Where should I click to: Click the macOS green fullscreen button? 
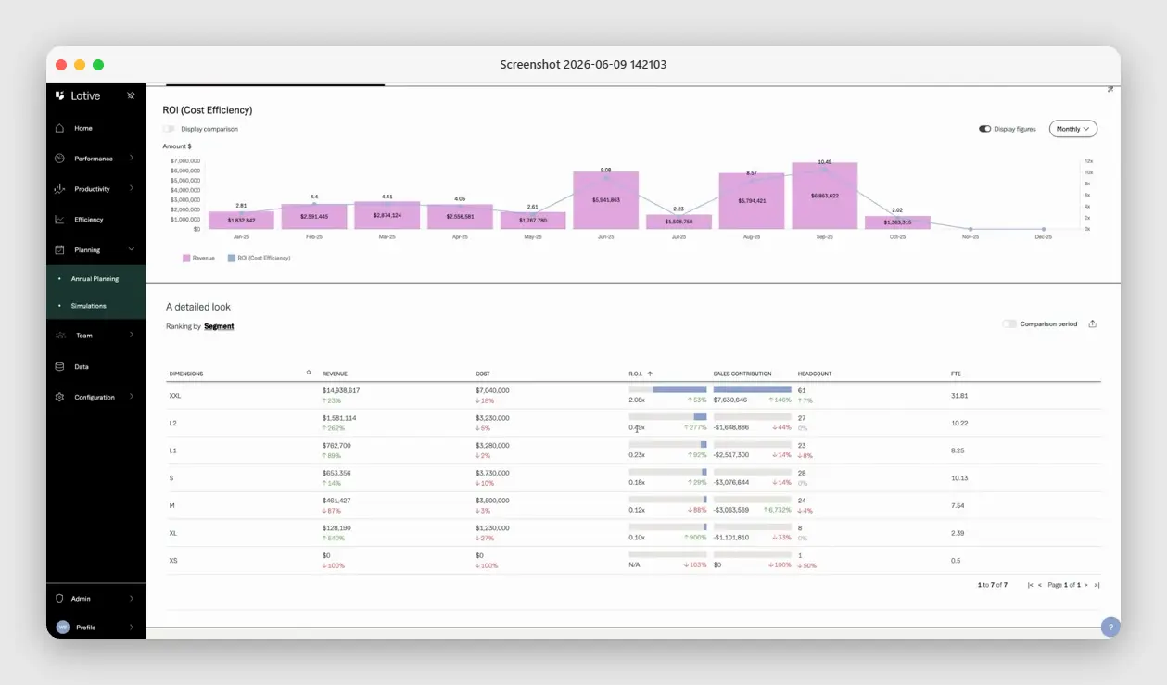click(98, 65)
